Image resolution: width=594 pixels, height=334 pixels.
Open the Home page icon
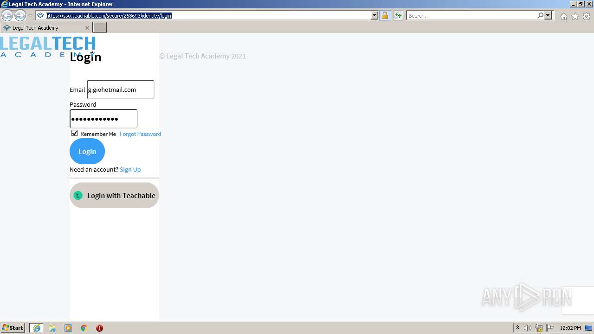pyautogui.click(x=563, y=16)
